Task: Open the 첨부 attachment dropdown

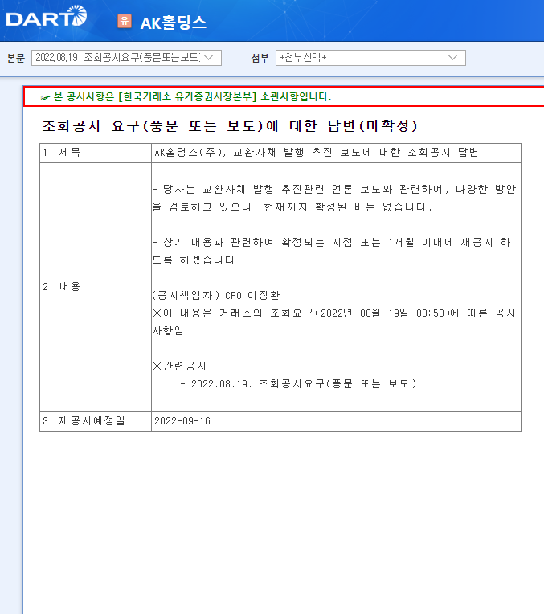Action: pos(370,58)
